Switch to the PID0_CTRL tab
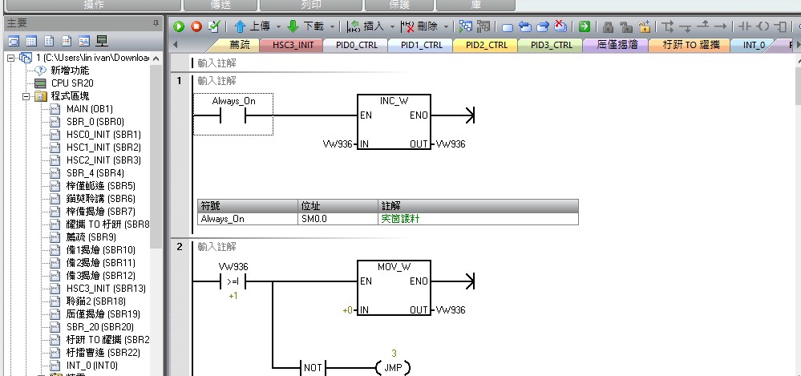 click(x=356, y=45)
